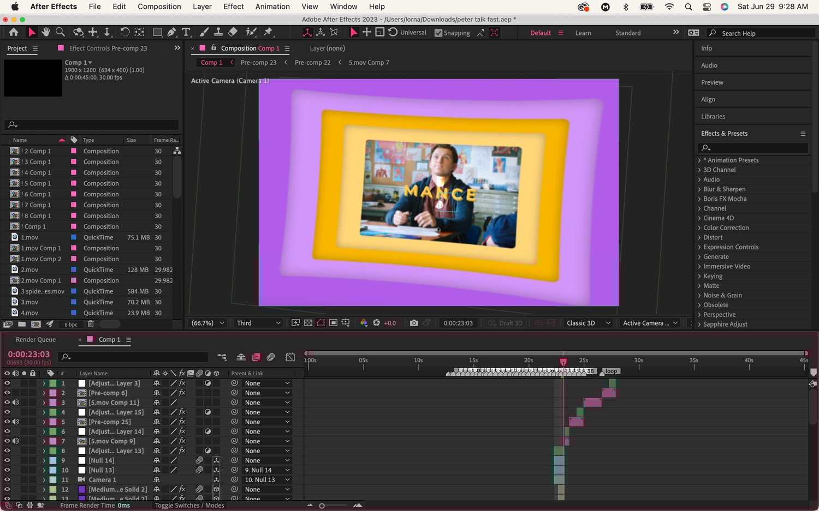Take a snapshot with the camera icon
819x511 pixels.
[414, 323]
